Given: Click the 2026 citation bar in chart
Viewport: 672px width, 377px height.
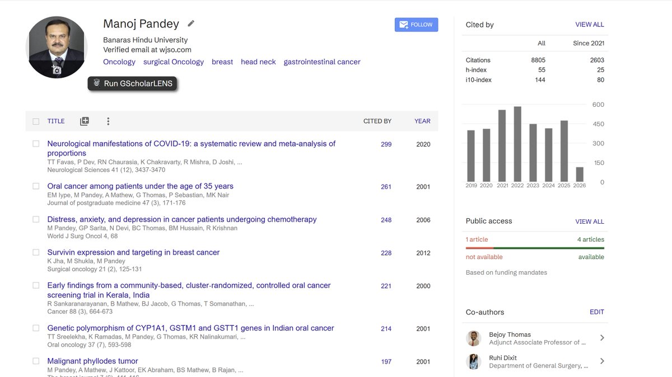Looking at the screenshot, I should [580, 175].
